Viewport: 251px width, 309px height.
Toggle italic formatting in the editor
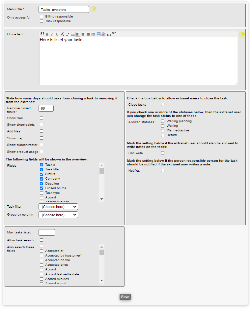point(52,34)
